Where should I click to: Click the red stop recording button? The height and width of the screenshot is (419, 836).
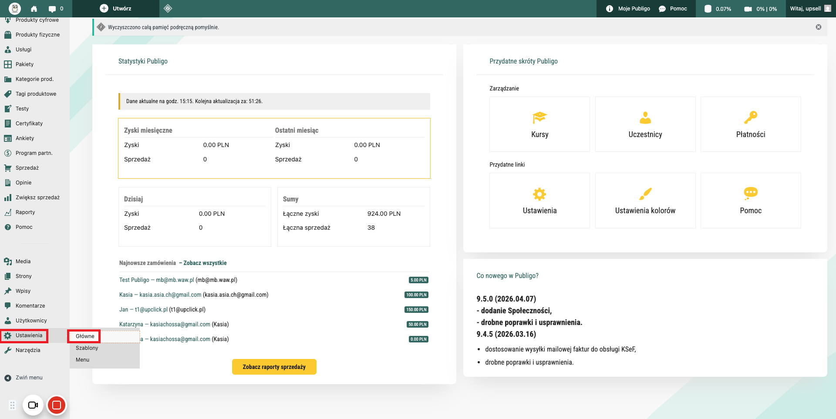(x=56, y=405)
